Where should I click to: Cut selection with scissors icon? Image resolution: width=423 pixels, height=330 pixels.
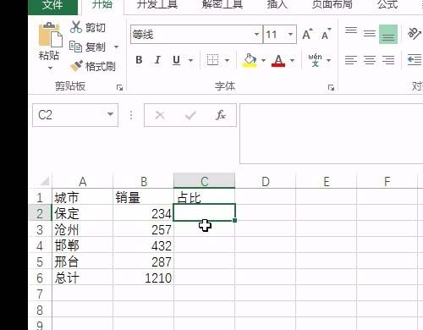tap(75, 27)
